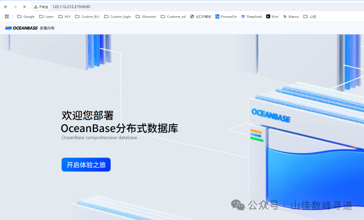
Task: Open the apps grid icon in bookmarks bar
Action: click(x=7, y=17)
